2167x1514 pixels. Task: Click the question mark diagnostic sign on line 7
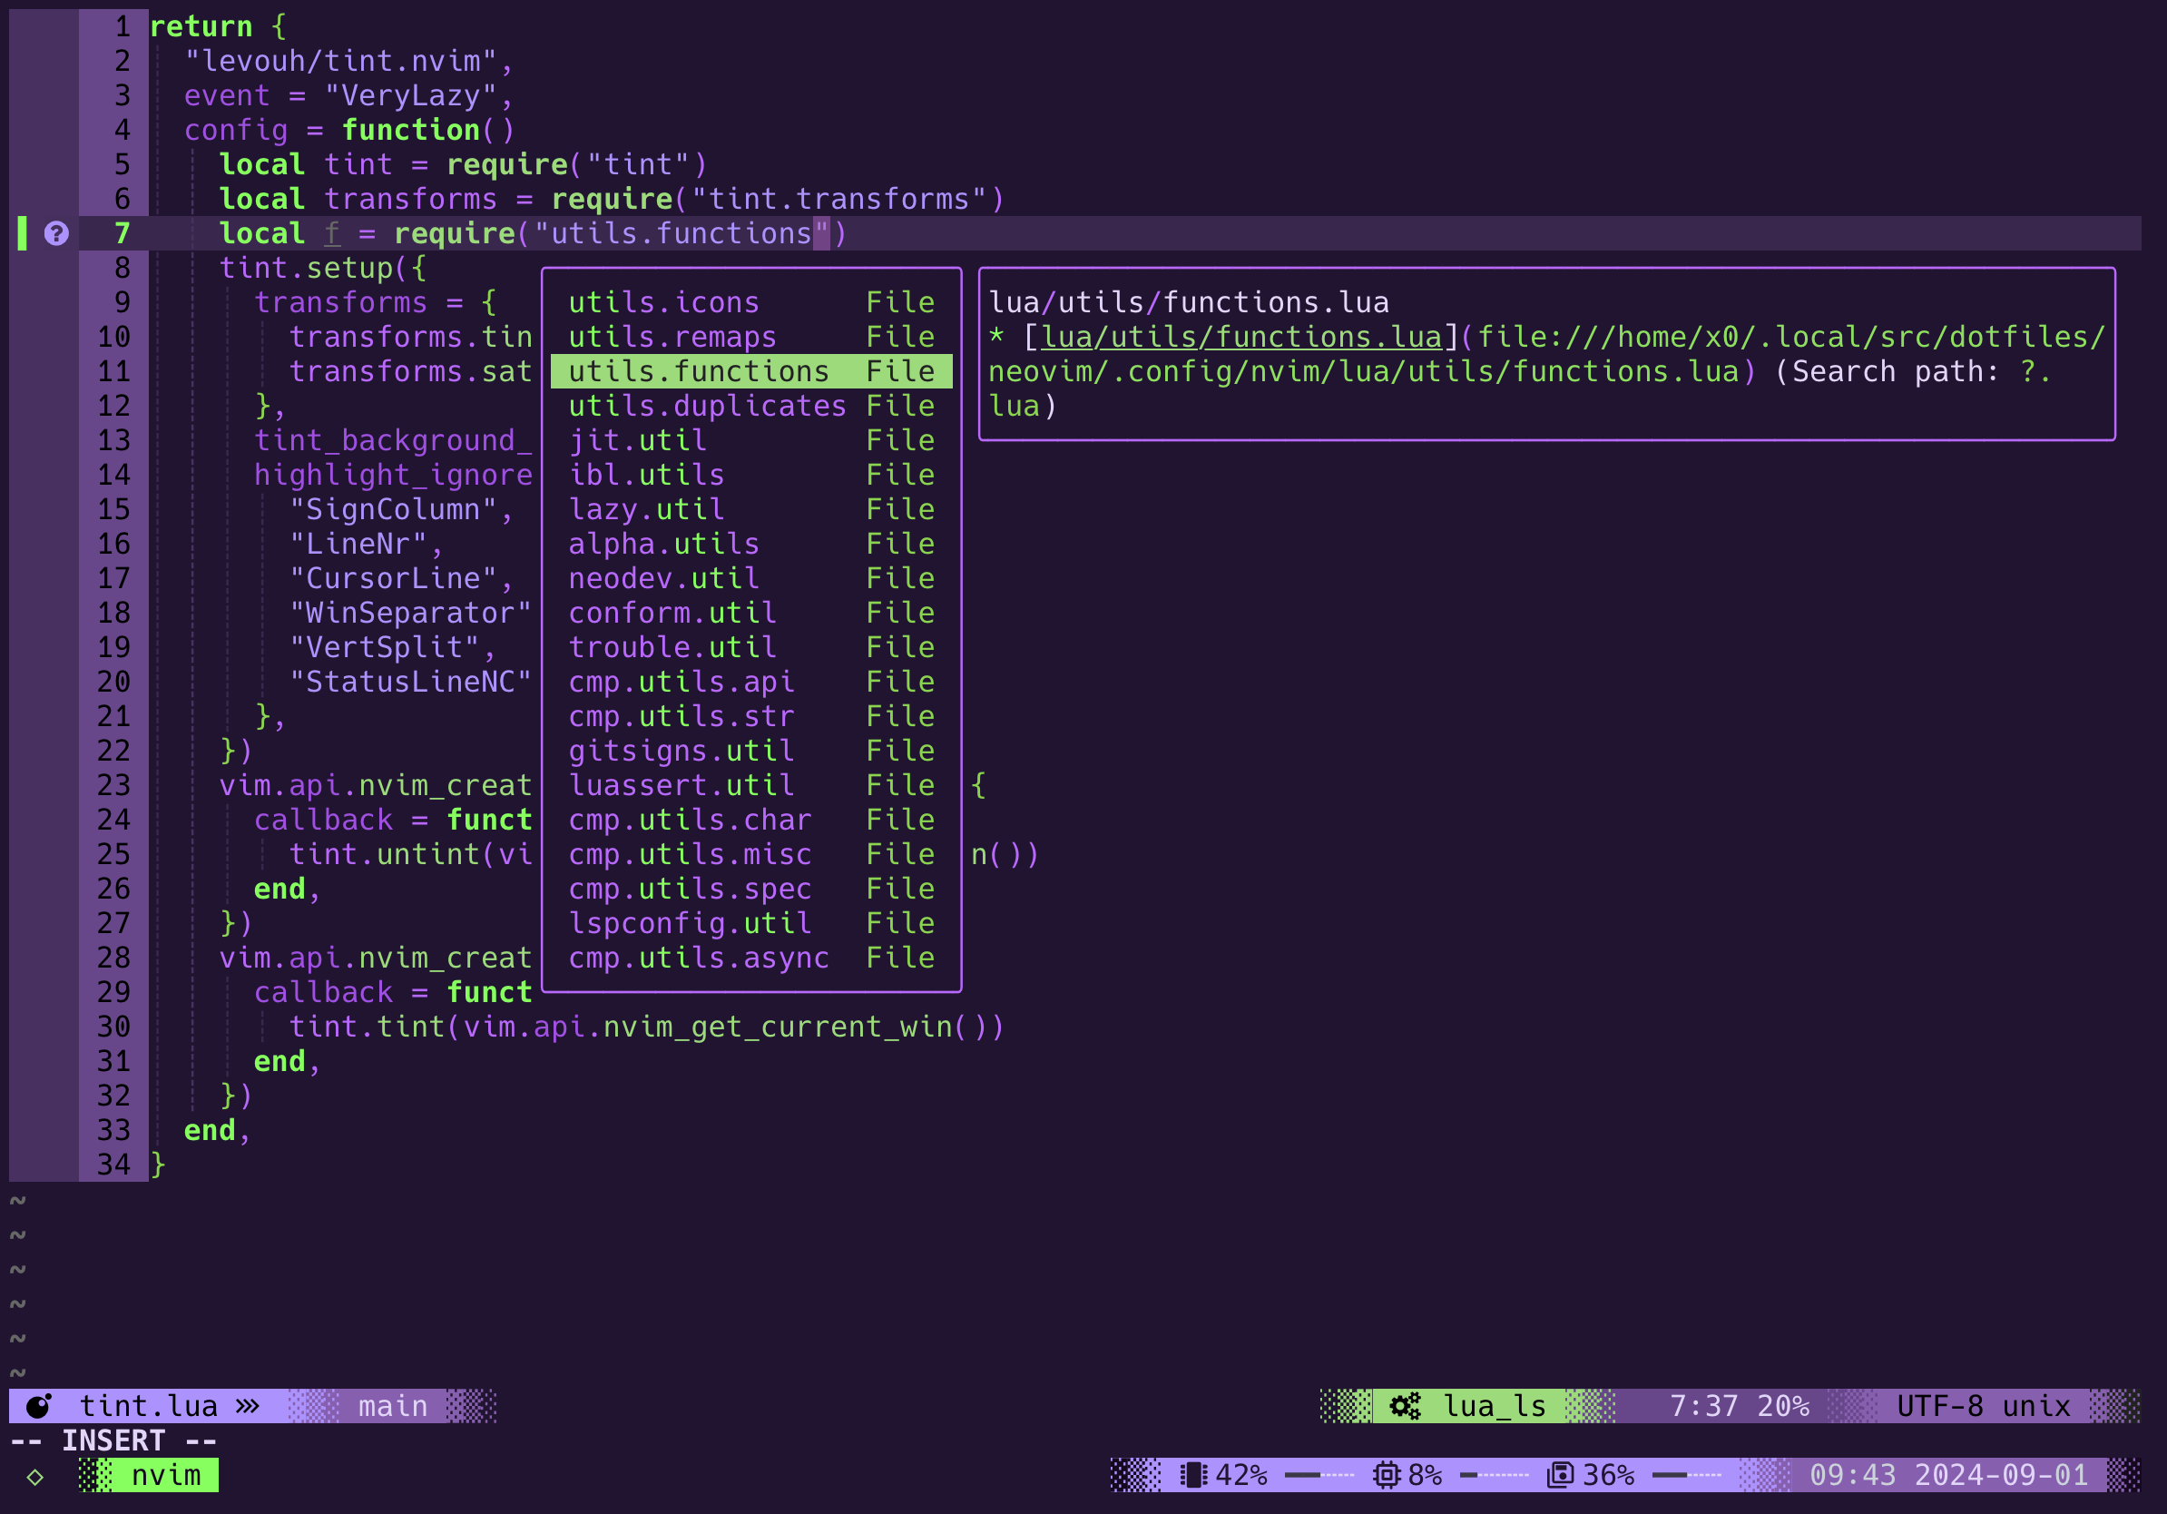coord(56,233)
